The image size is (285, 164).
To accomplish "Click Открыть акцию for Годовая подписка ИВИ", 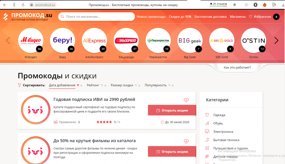I will click(172, 110).
